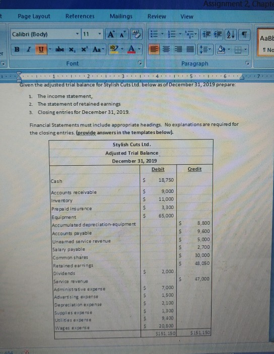Show paragraph marks with pilcrow icon
This screenshot has height=354, width=274.
click(244, 35)
